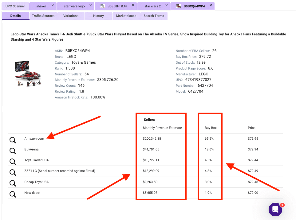Close the star wars 2 tab

pyautogui.click(x=166, y=5)
